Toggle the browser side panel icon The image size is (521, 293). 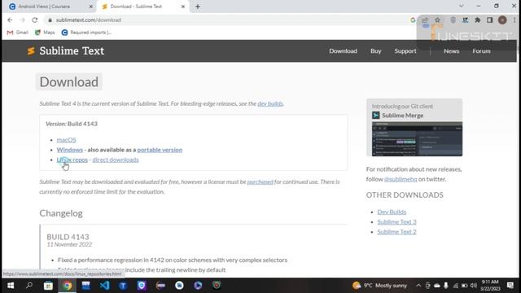[490, 20]
